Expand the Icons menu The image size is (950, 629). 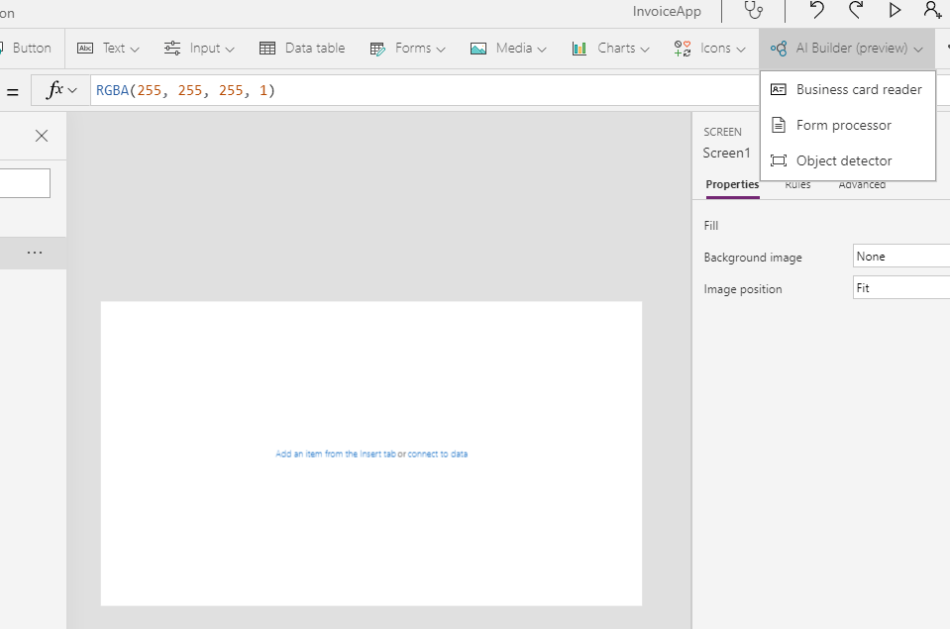pyautogui.click(x=709, y=48)
